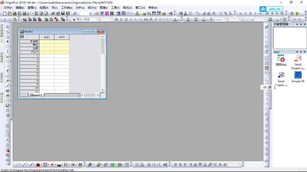This screenshot has width=307, height=172.
Task: Toggle Italic text formatting
Action: pos(121,20)
